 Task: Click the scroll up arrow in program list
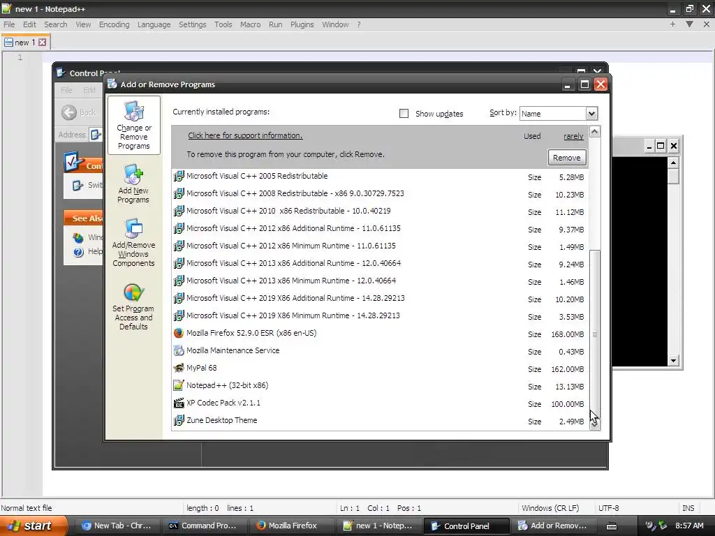(x=595, y=132)
